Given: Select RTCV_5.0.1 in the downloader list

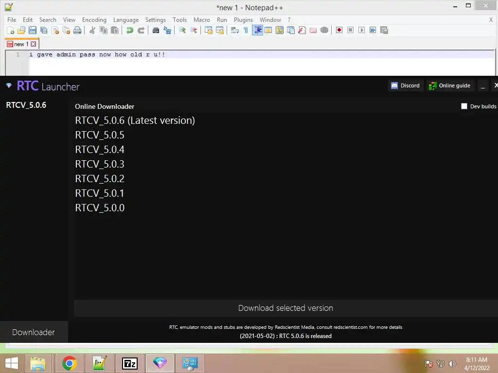Looking at the screenshot, I should 100,193.
